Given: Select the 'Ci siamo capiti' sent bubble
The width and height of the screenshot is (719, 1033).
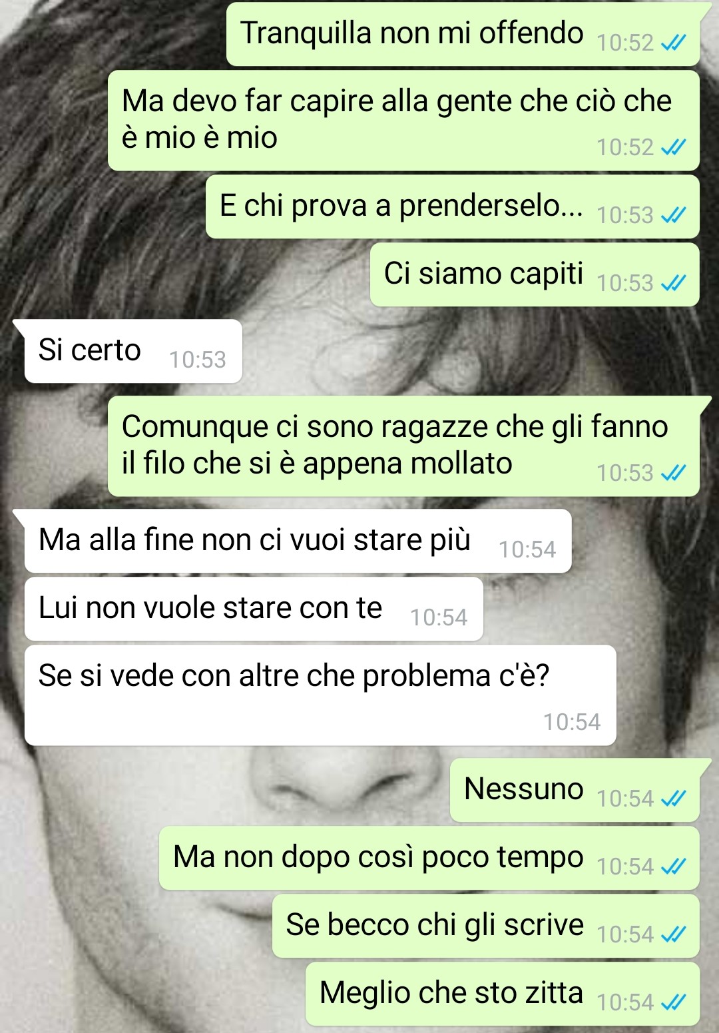Looking at the screenshot, I should point(535,274).
